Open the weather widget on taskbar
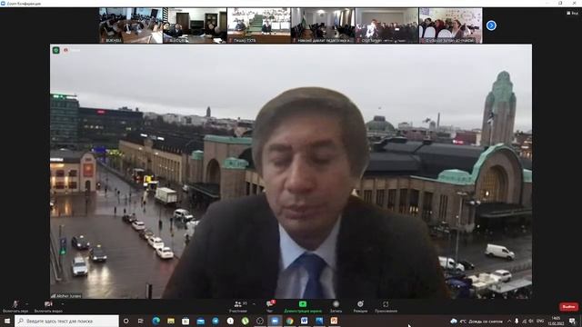 (477, 321)
